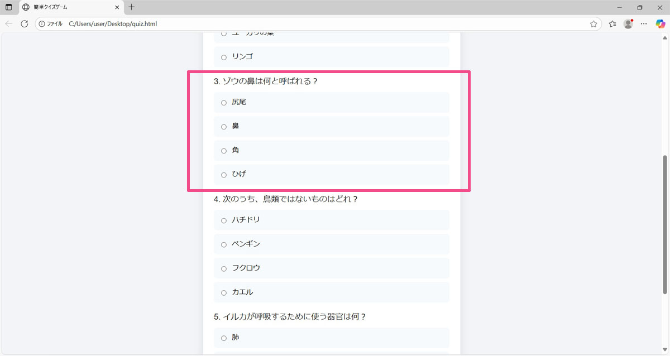Click the vertical page scrollbar thumb
The image size is (670, 356).
click(664, 223)
